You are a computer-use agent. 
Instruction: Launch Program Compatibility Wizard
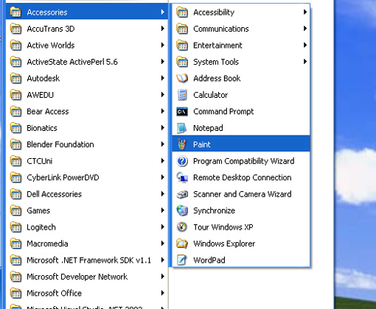tap(241, 161)
